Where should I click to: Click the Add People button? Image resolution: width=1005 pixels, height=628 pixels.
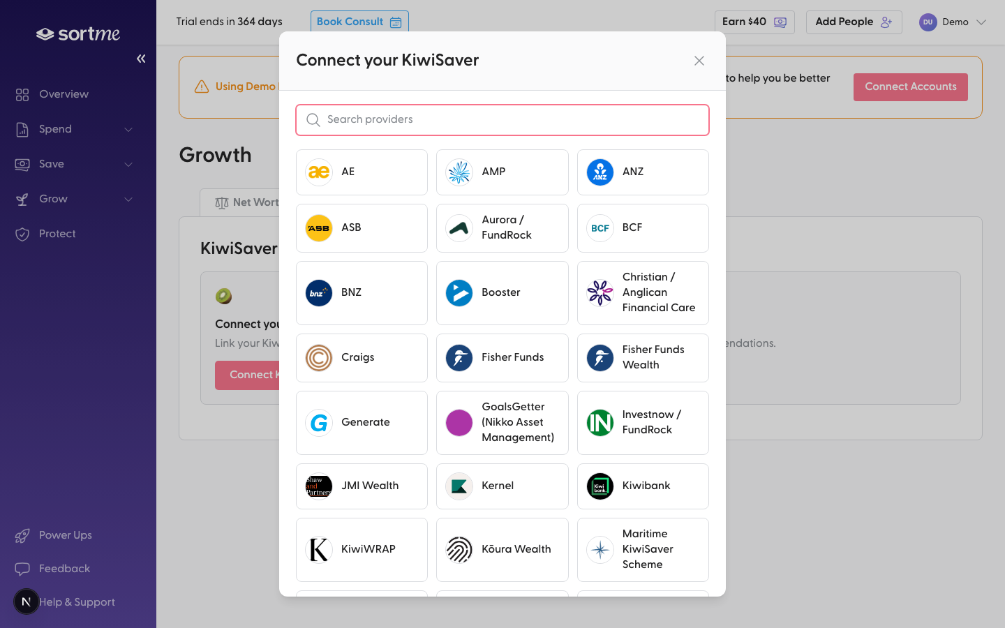[854, 22]
